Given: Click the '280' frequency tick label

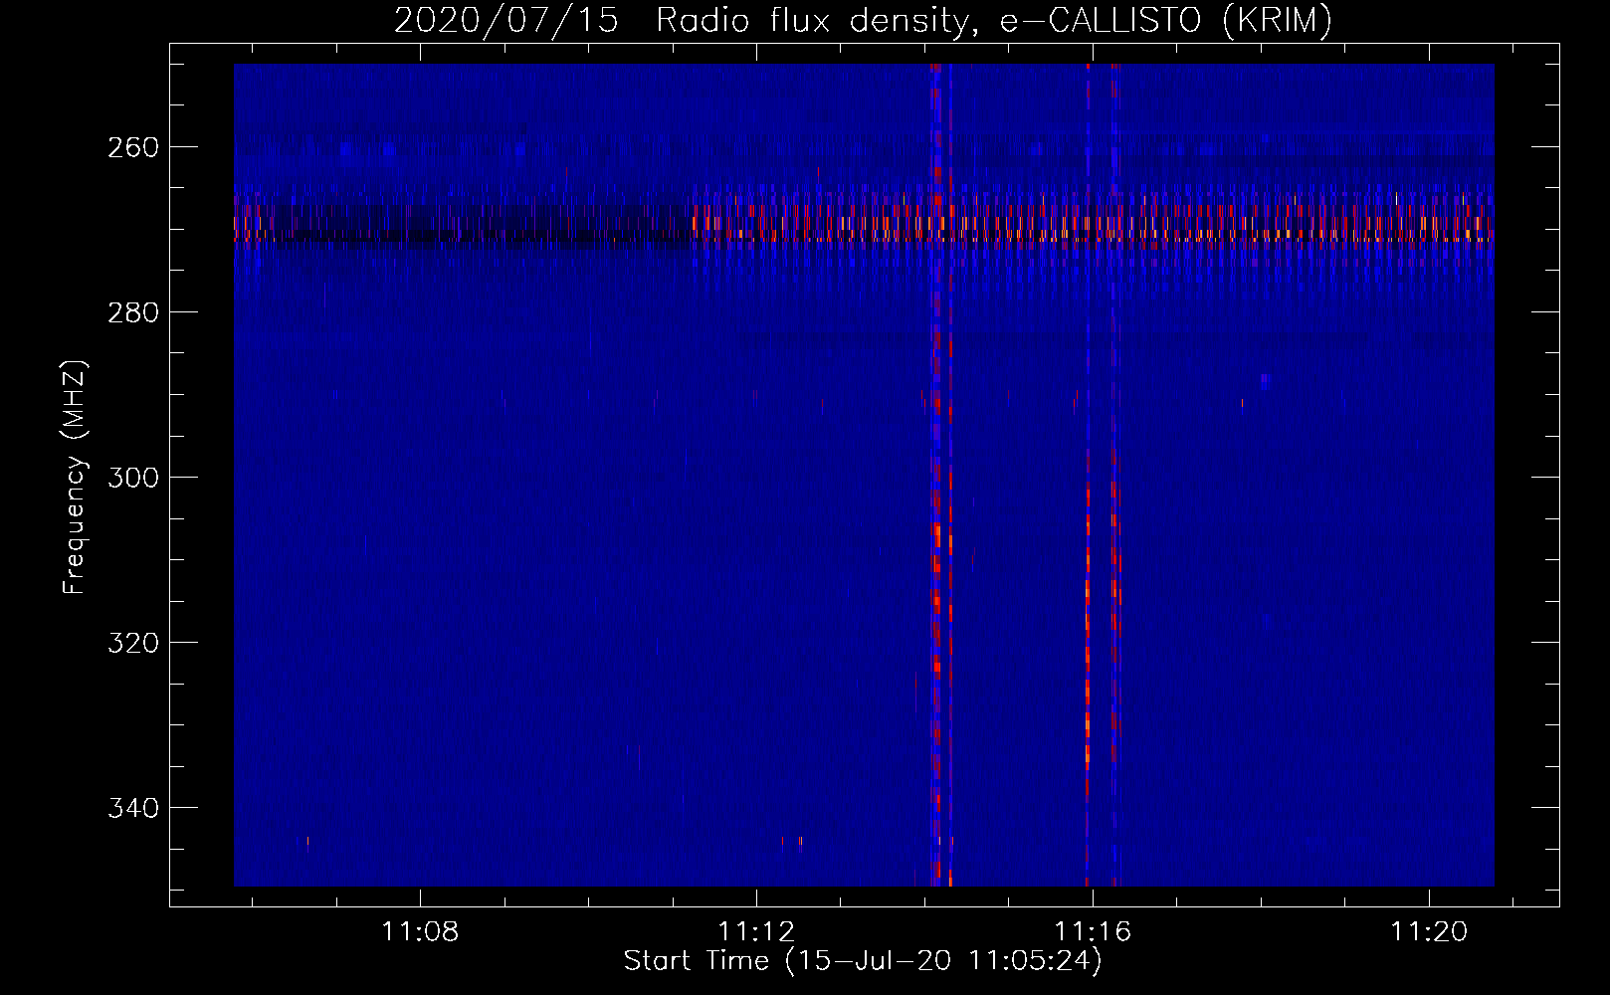Looking at the screenshot, I should (x=133, y=312).
